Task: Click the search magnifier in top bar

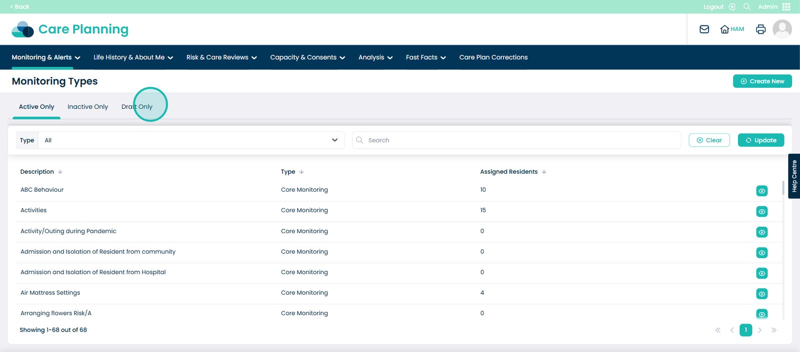Action: pyautogui.click(x=747, y=6)
